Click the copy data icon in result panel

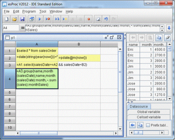[x=158, y=38]
